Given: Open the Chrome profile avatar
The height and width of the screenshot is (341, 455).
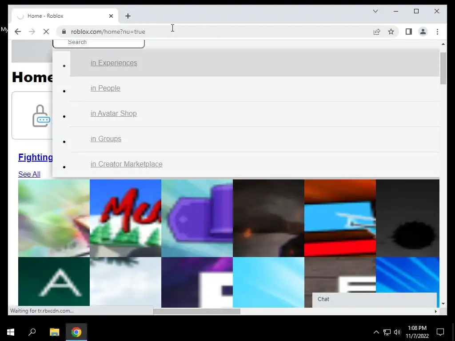Looking at the screenshot, I should pyautogui.click(x=423, y=32).
